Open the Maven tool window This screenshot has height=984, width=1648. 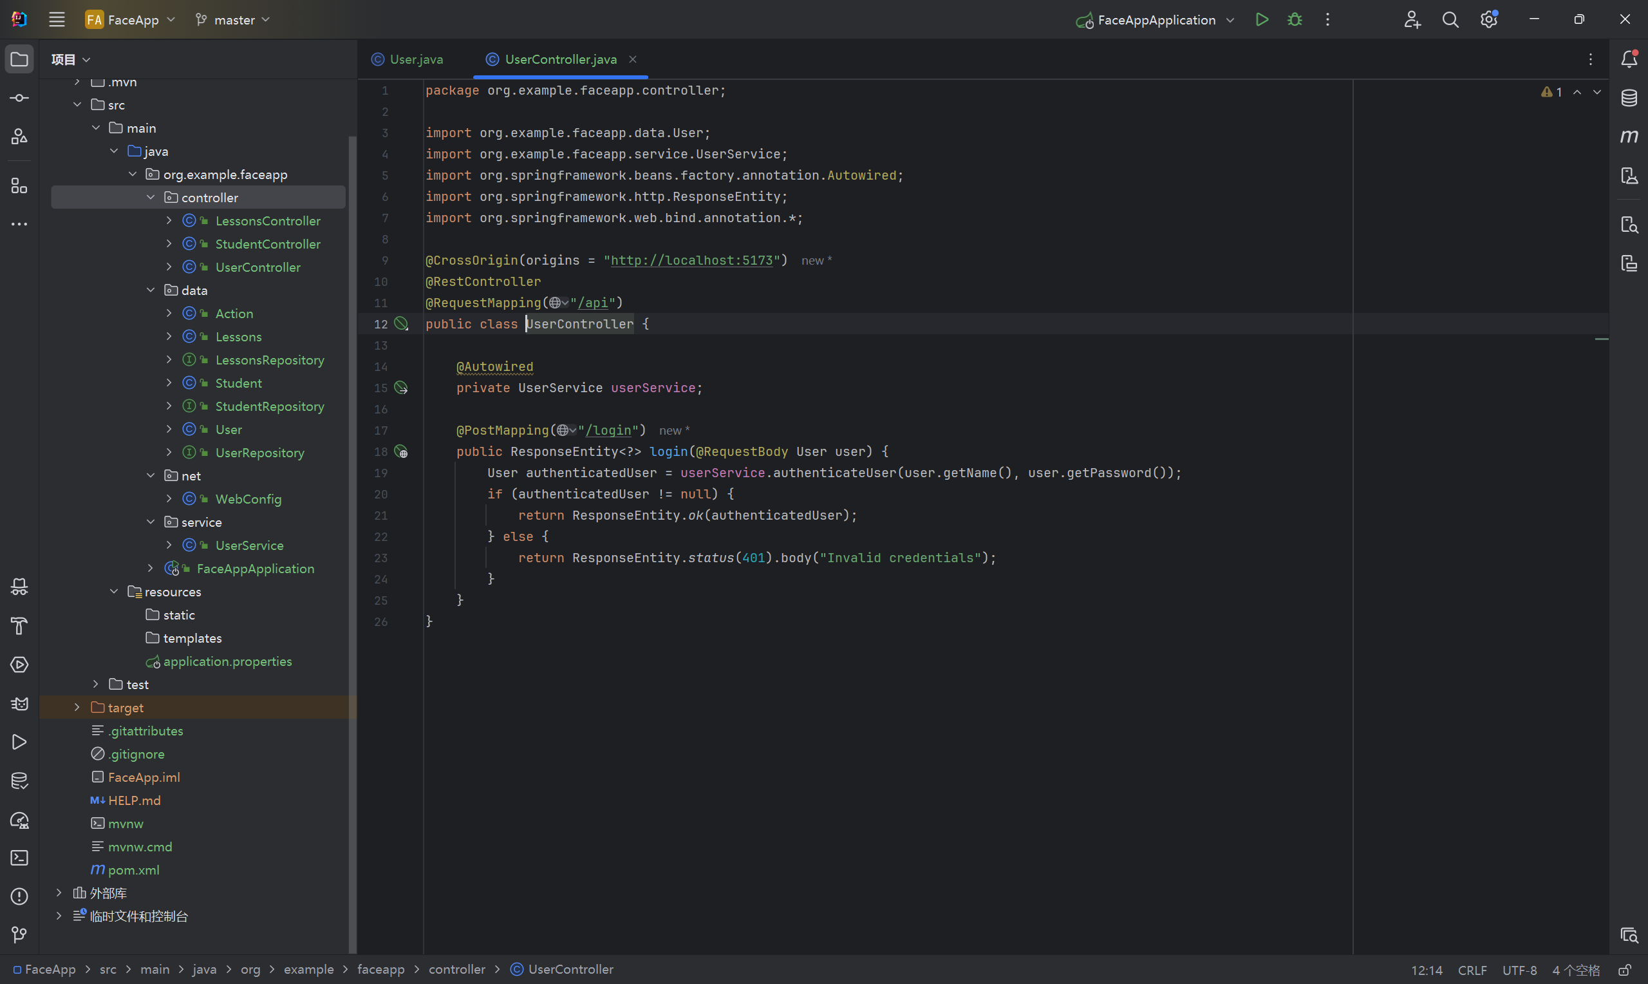1629,136
